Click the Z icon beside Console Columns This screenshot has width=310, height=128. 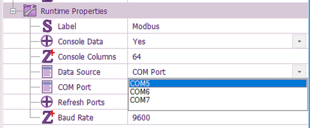pos(47,57)
